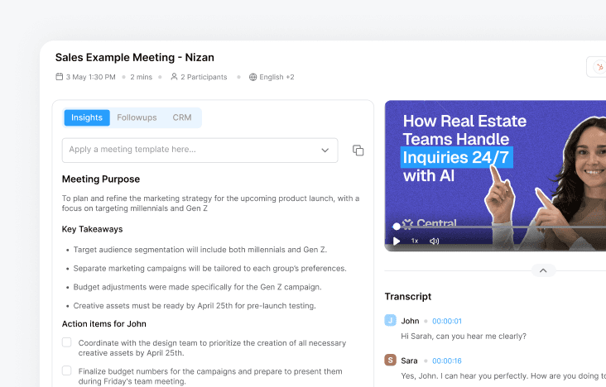Jump to timestamp 00:00:01
This screenshot has width=606, height=387.
pyautogui.click(x=447, y=321)
